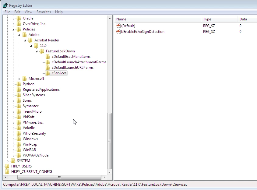
Task: Expand the Microsoft tree node
Action: (19, 79)
